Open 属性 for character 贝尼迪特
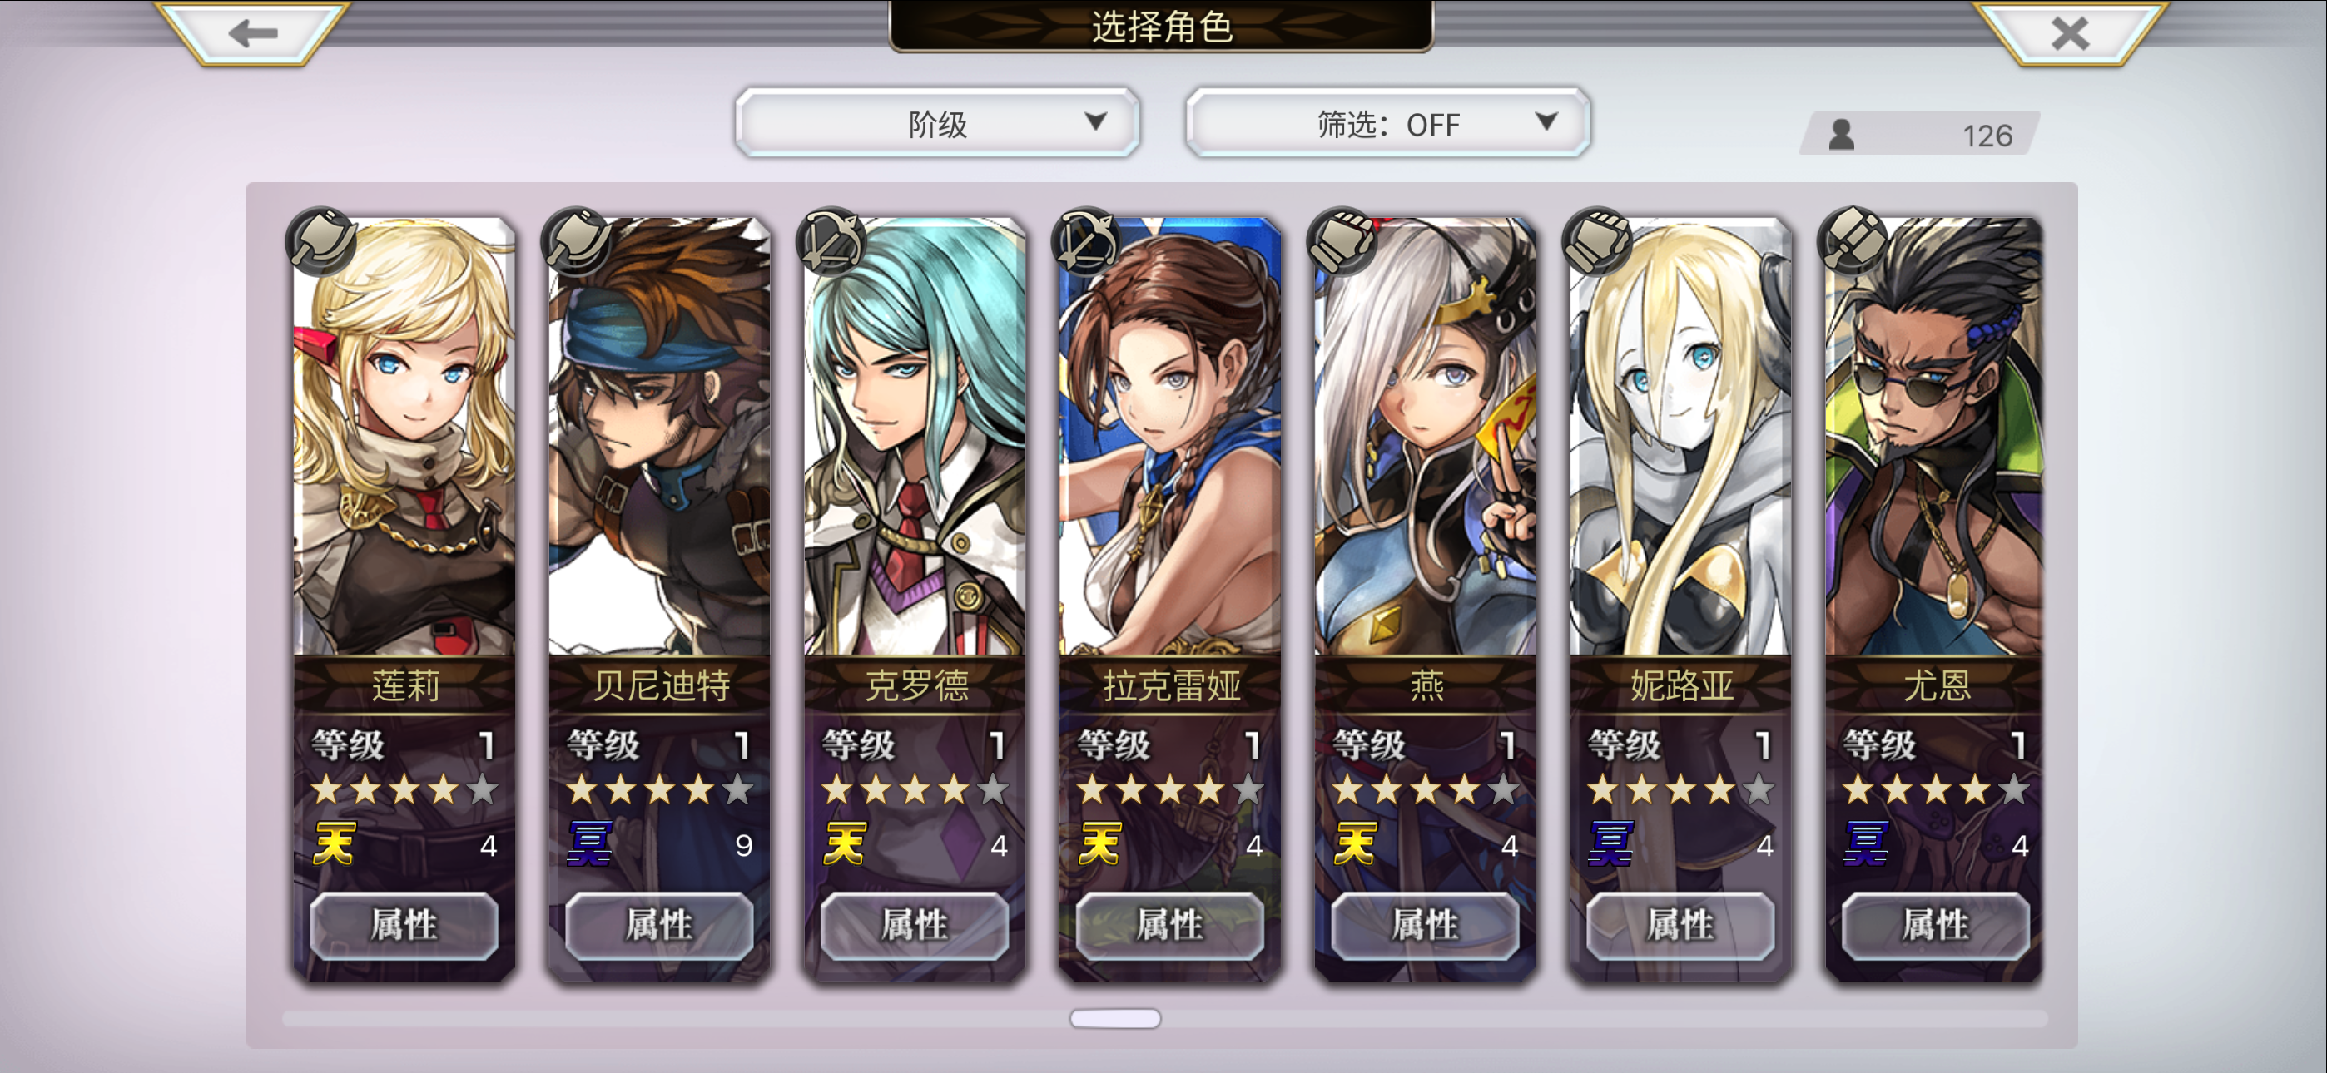The image size is (2327, 1073). tap(659, 925)
